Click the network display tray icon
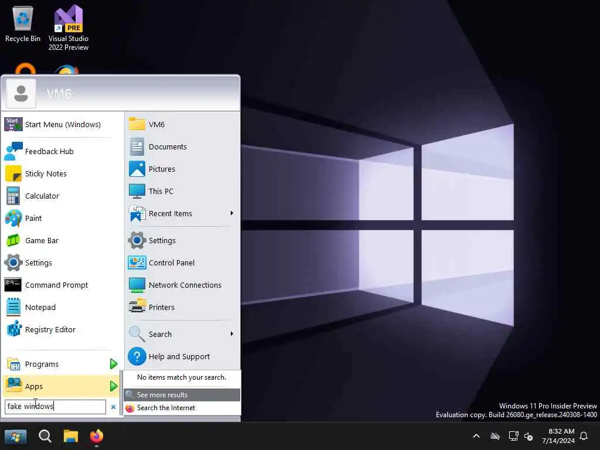This screenshot has width=600, height=450. (513, 436)
